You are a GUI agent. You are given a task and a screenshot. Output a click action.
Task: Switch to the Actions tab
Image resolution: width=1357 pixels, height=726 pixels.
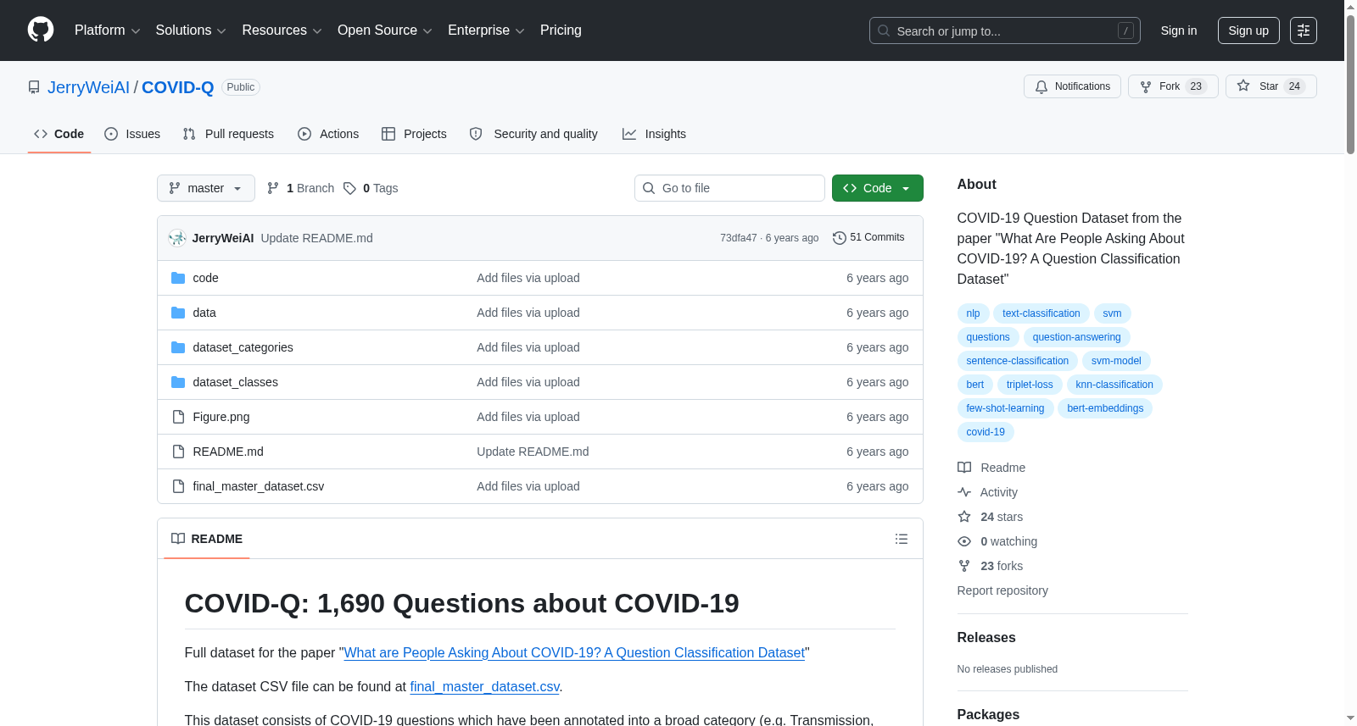(328, 134)
